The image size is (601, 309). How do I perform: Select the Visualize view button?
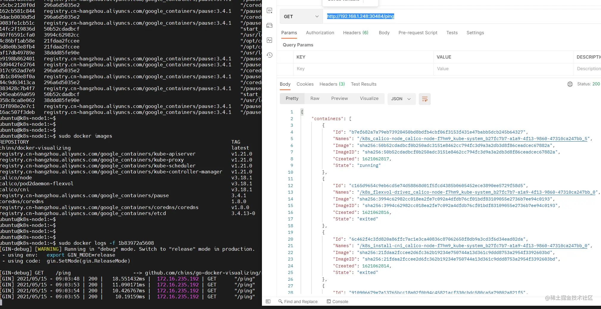pos(369,98)
